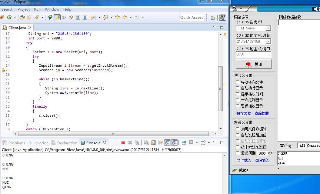Open the TCP Server protocol type dropdown
The image size is (320, 194).
tap(268, 28)
